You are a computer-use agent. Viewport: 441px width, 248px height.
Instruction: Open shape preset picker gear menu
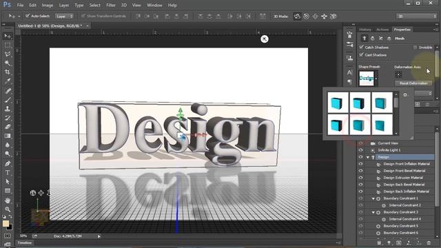[x=405, y=95]
